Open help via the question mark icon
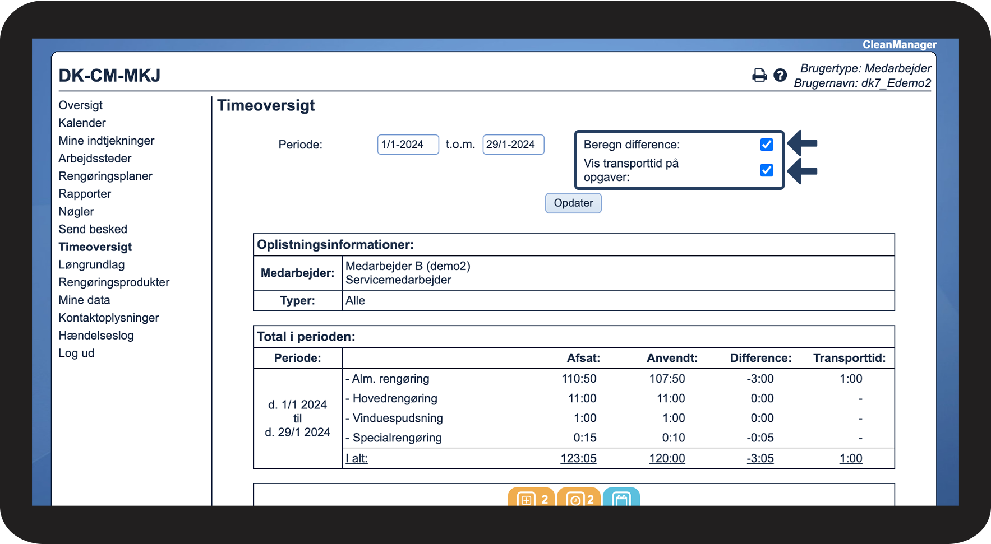Image resolution: width=991 pixels, height=544 pixels. tap(780, 75)
